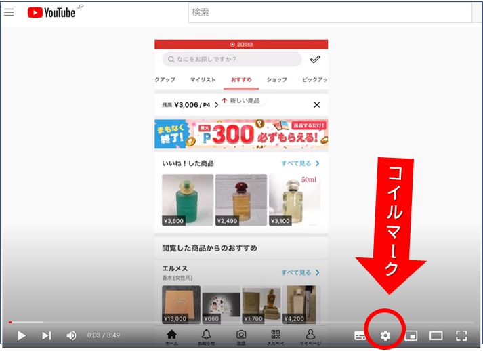Click the YouTube logo to go home
The image size is (483, 351).
coord(51,12)
